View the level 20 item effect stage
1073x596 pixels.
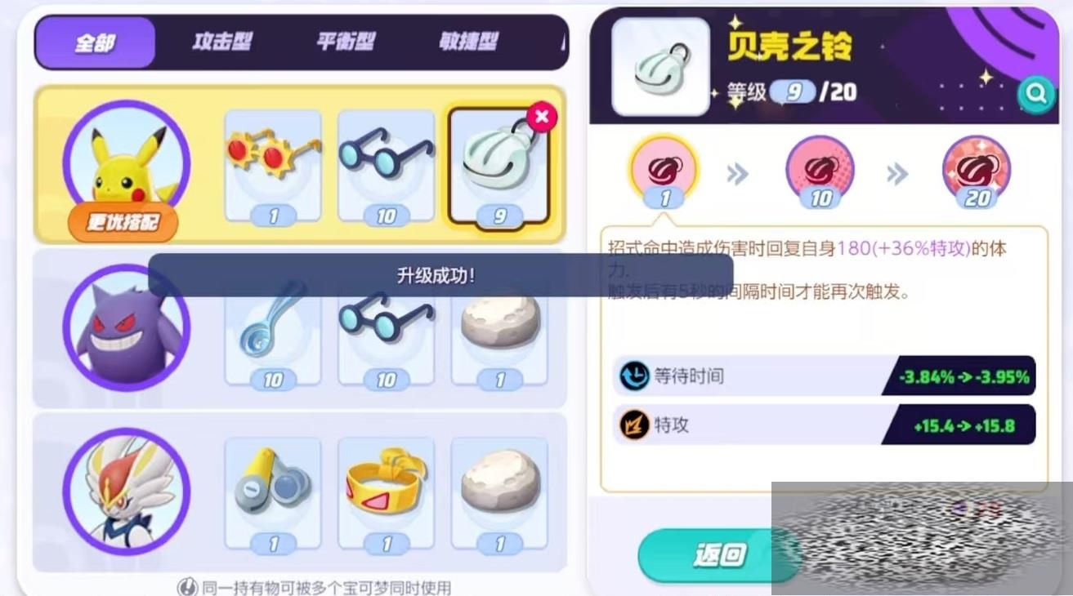(x=977, y=172)
